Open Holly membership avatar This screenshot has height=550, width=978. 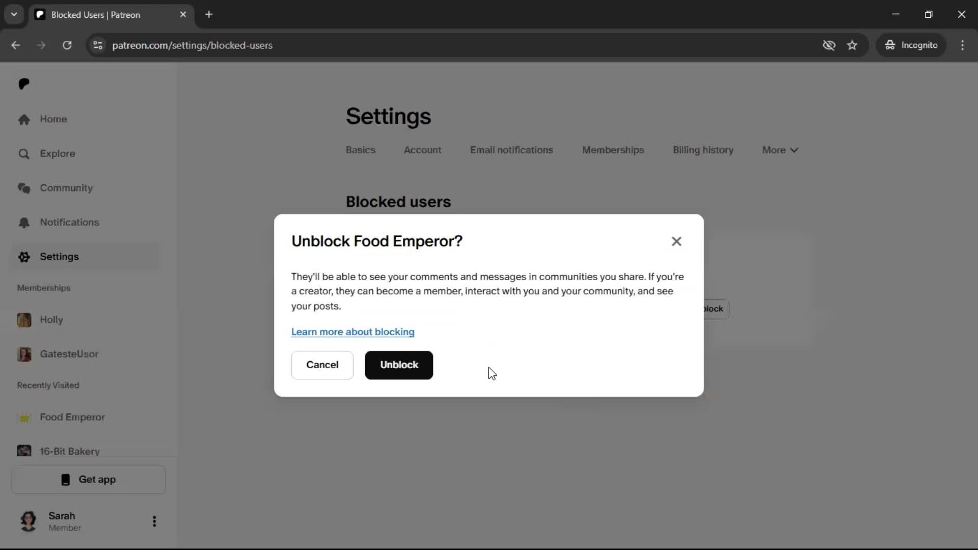24,320
